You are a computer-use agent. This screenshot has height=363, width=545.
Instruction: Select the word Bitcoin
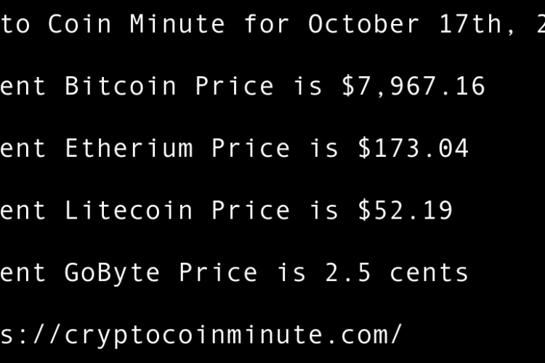click(121, 86)
